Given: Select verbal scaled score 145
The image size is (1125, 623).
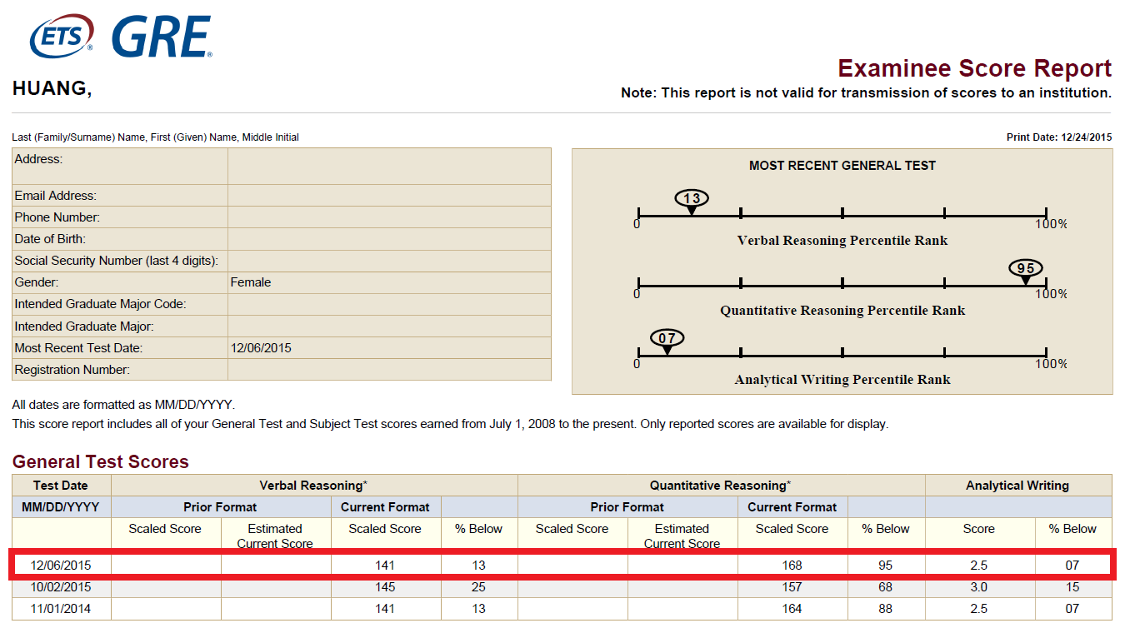Looking at the screenshot, I should 385,587.
